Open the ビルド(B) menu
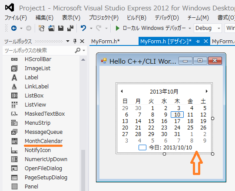 pyautogui.click(x=136, y=18)
